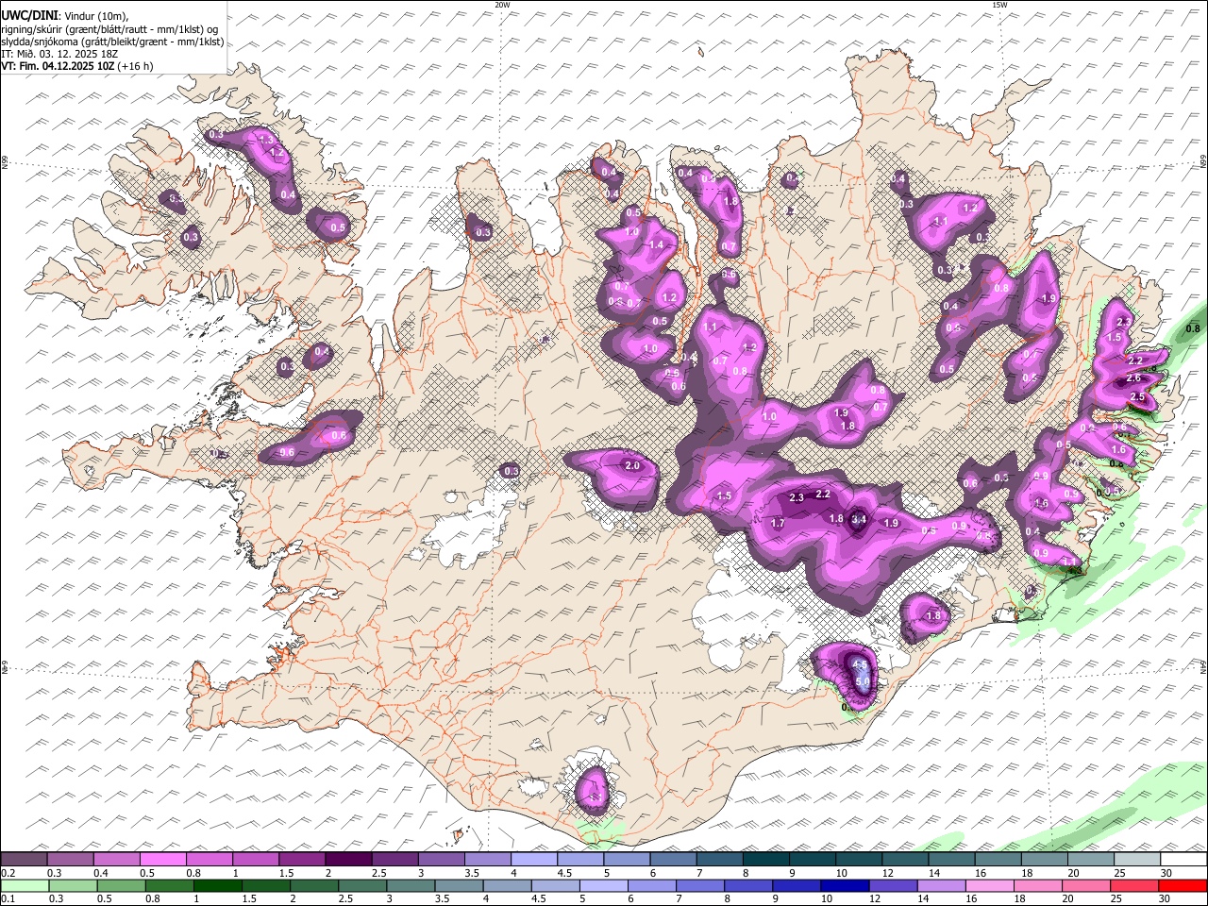Select the 'slydda/snjókoma' legend description line

pos(111,42)
